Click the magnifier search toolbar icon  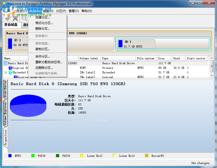coord(25,18)
